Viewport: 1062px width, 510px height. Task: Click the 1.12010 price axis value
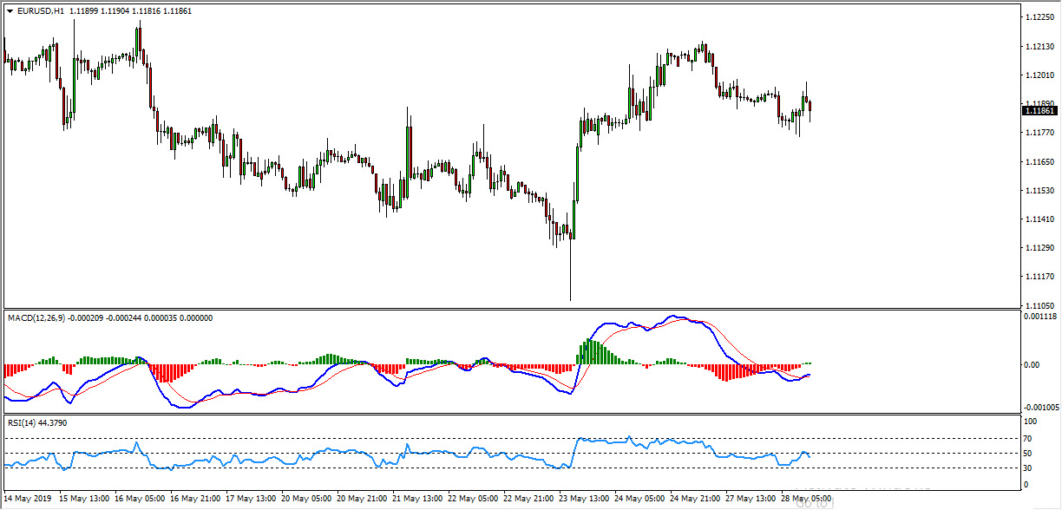click(x=1039, y=75)
